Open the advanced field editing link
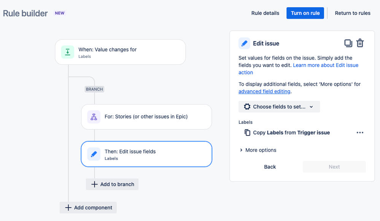 [x=264, y=91]
